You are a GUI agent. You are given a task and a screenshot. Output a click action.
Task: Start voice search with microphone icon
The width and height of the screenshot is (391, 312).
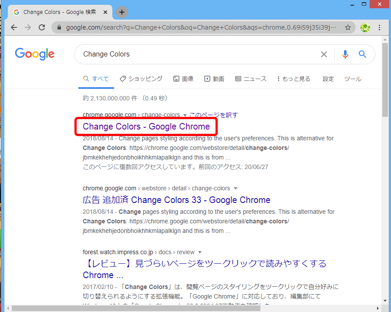[x=345, y=54]
